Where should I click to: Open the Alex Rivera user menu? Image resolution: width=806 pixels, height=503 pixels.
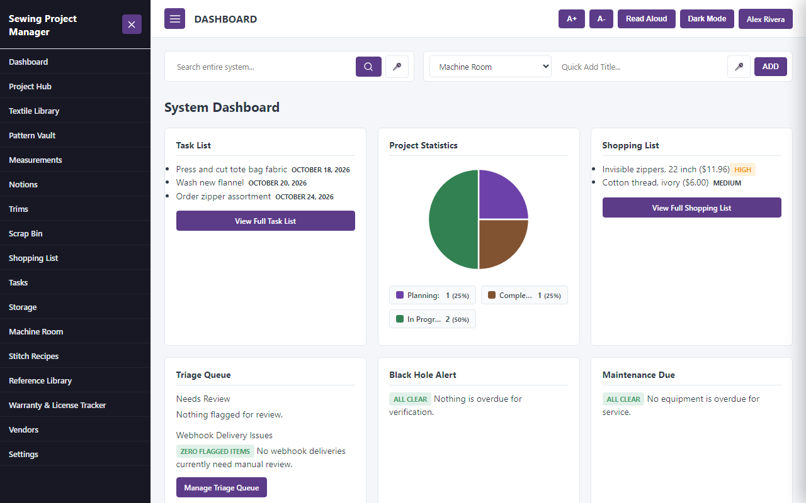coord(766,19)
